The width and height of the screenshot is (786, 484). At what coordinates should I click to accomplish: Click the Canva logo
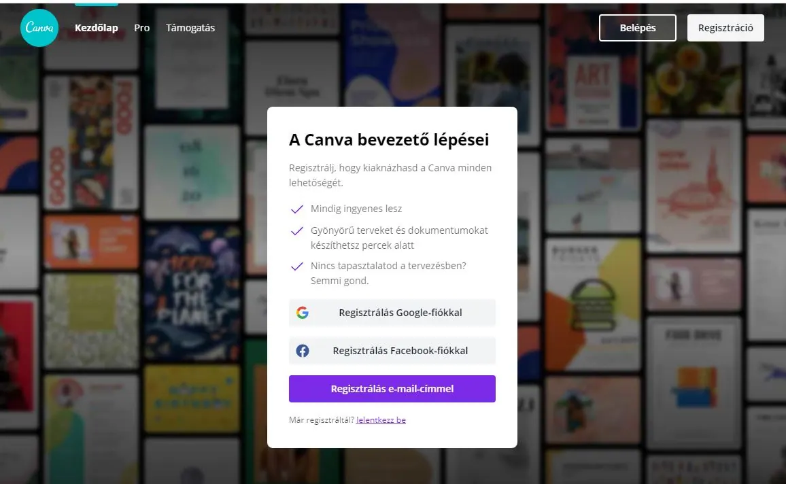(x=39, y=28)
